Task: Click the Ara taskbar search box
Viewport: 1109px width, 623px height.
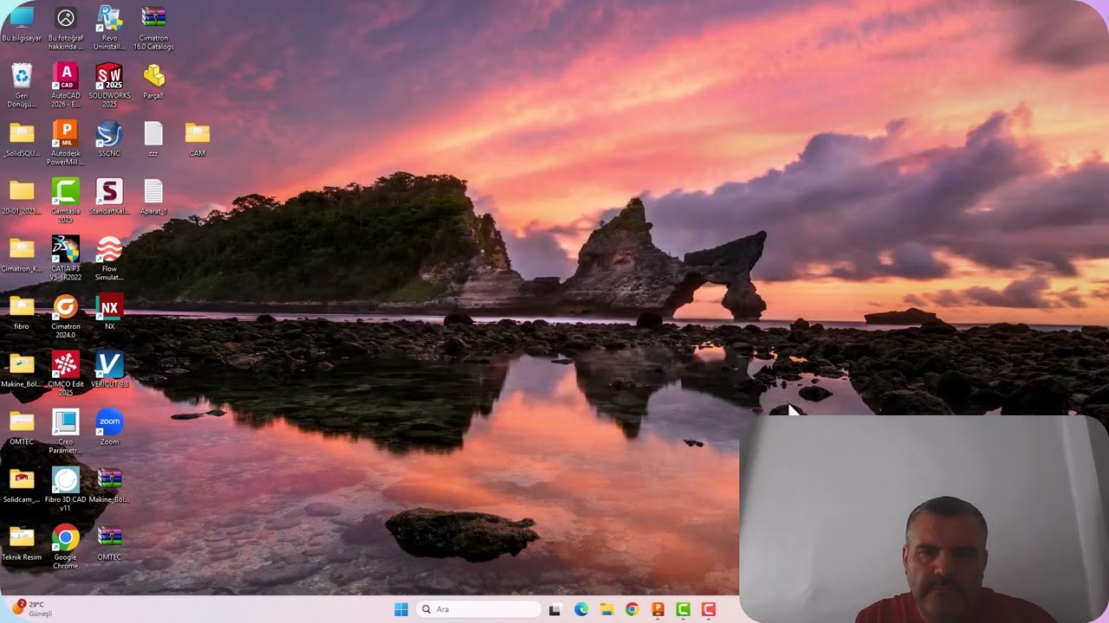Action: coord(478,609)
